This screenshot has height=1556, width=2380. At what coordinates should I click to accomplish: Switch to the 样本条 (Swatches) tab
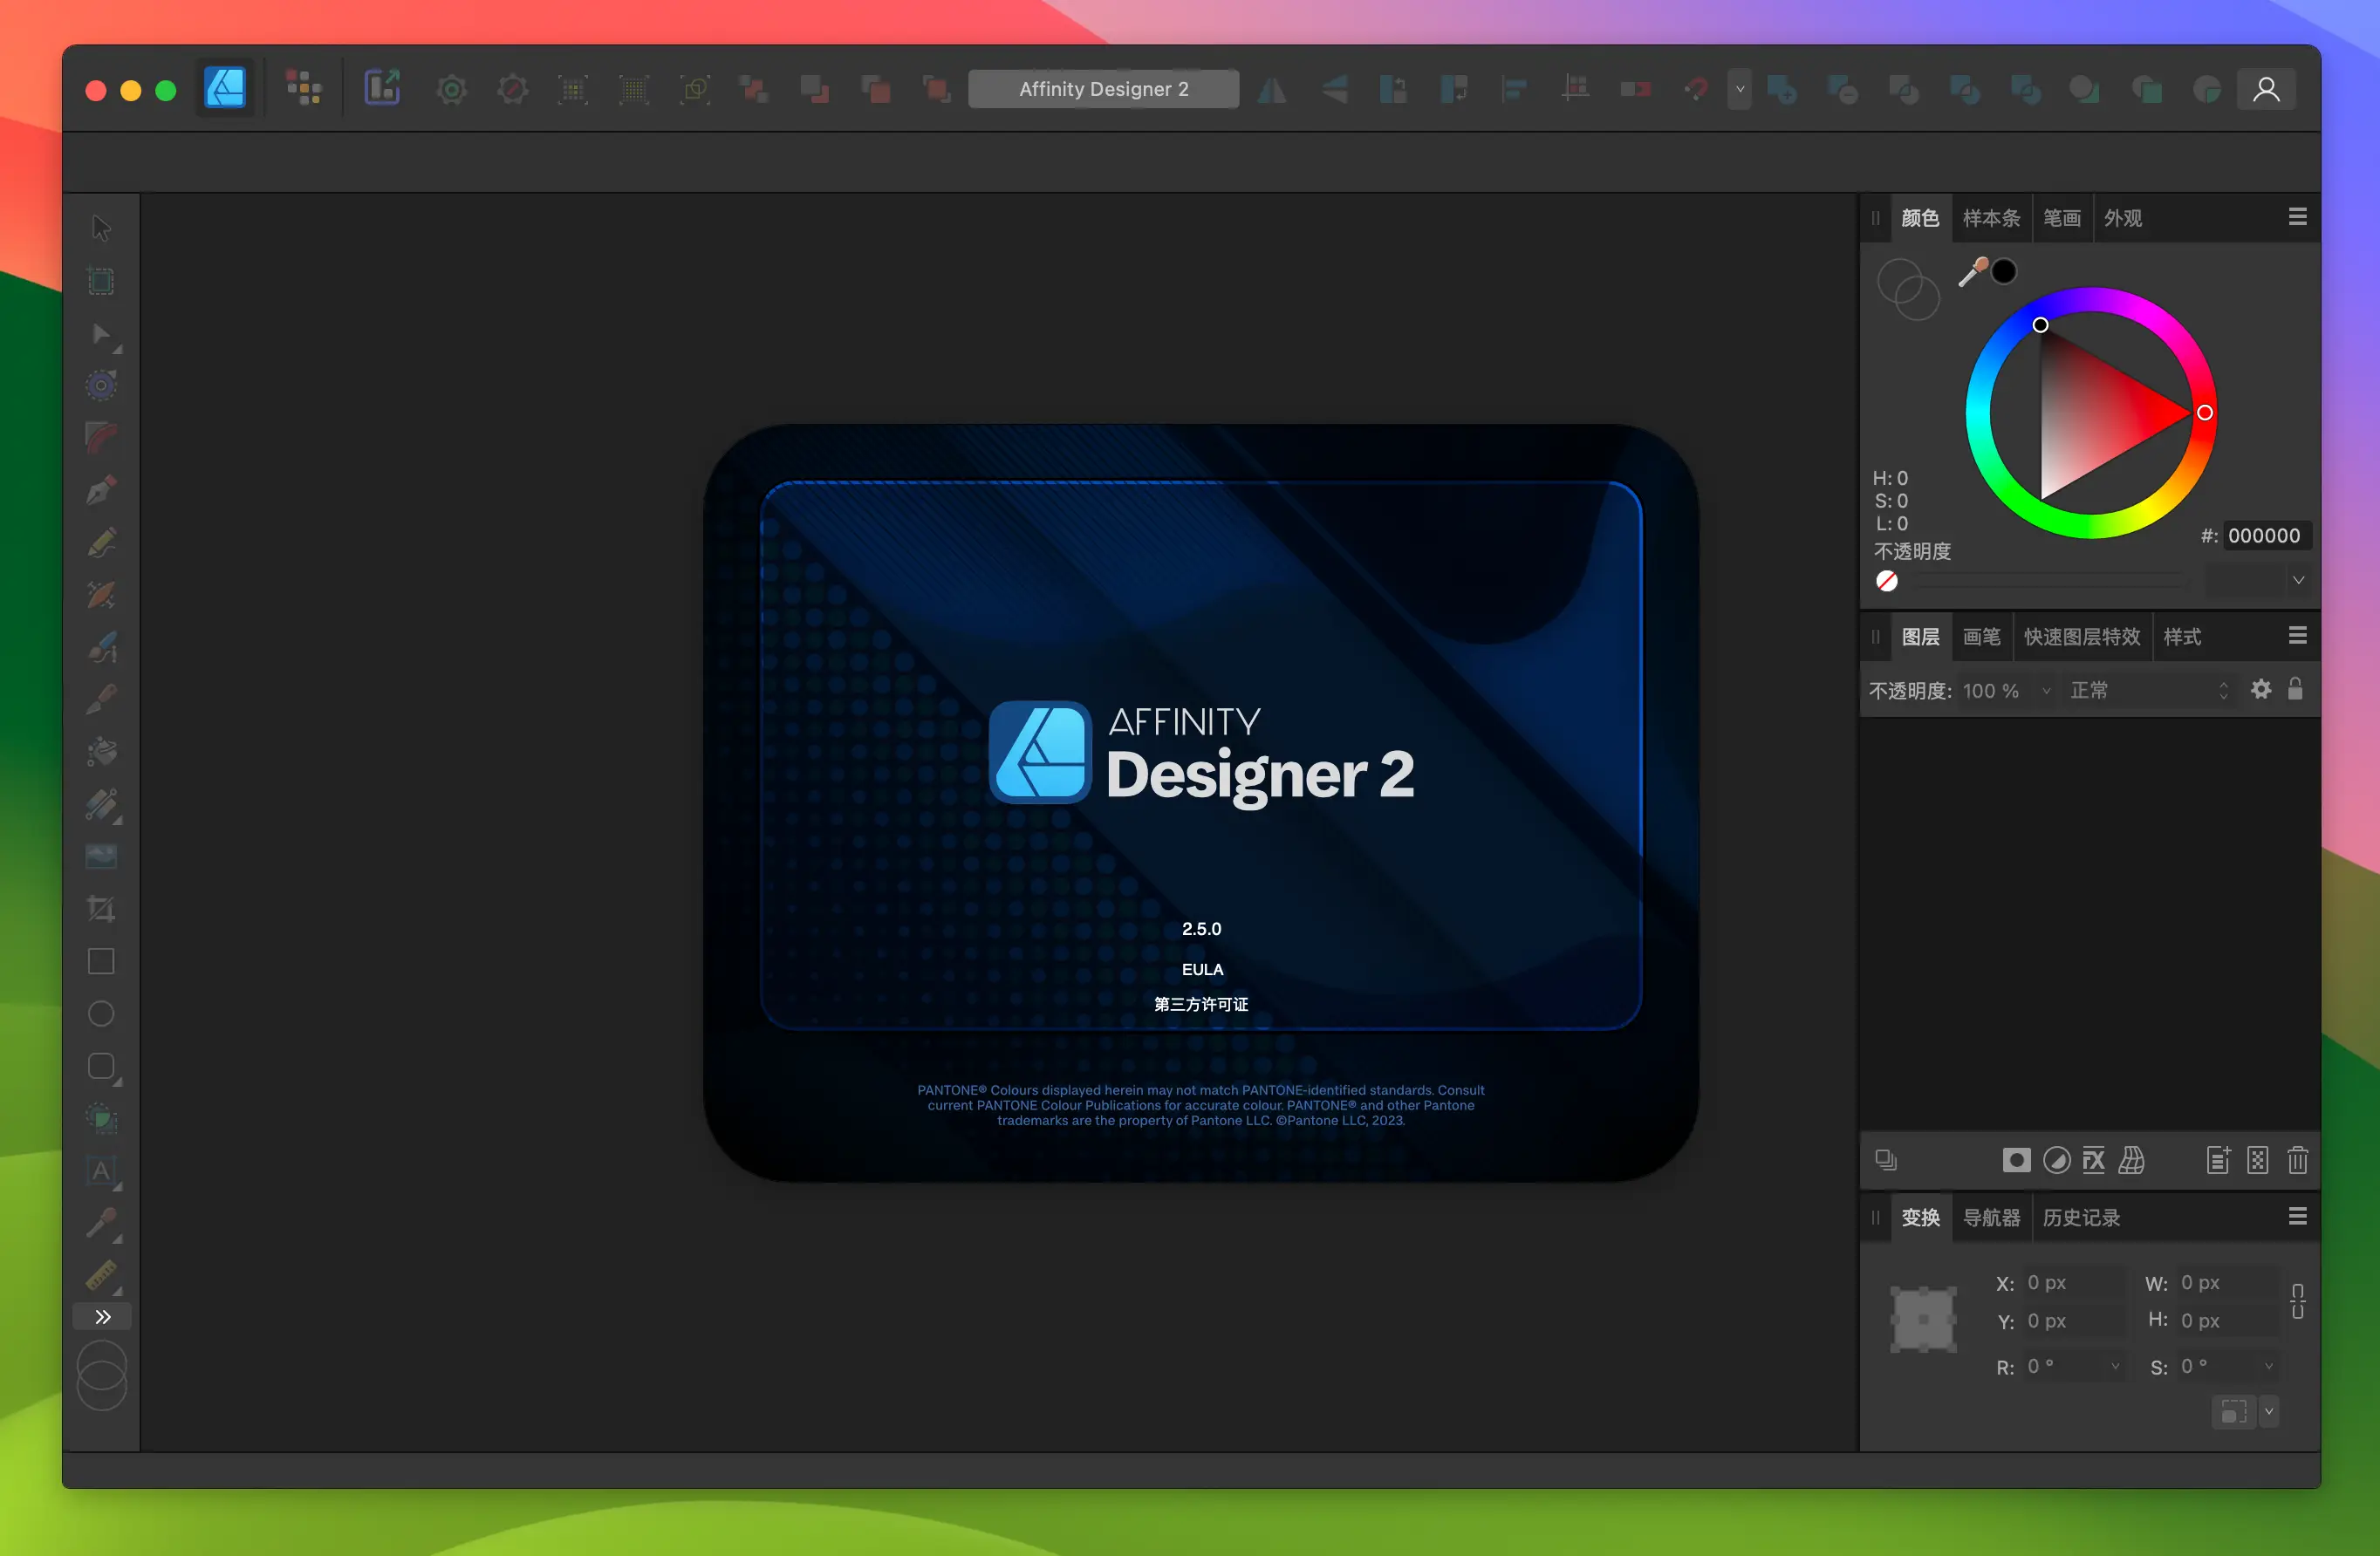coord(1987,217)
